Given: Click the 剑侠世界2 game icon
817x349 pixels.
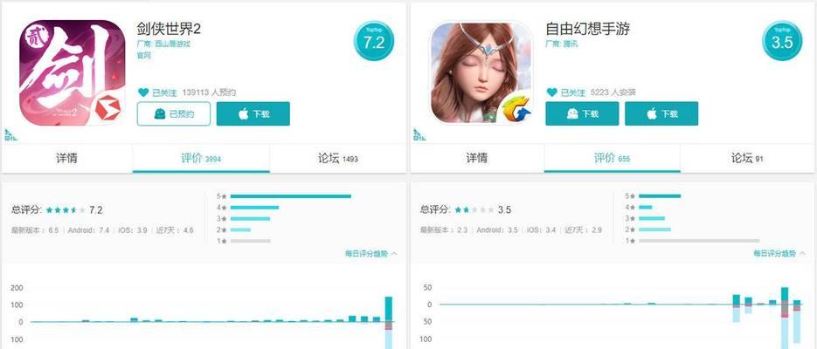Looking at the screenshot, I should pyautogui.click(x=73, y=72).
